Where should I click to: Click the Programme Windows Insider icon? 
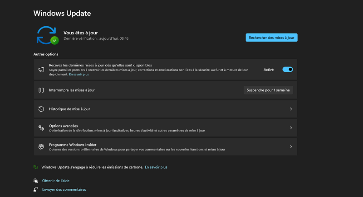41,146
